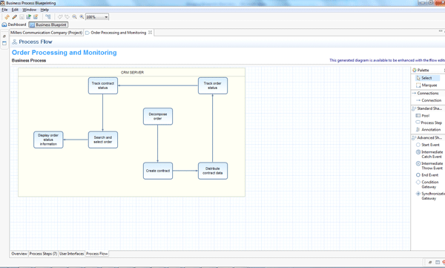Open the Dashboard perspective

pos(14,24)
